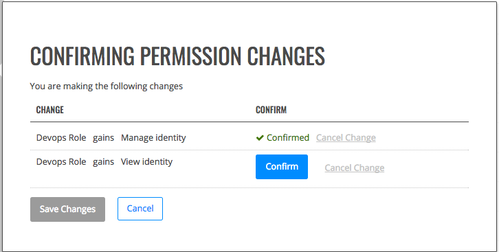Select the View identity permission text
The width and height of the screenshot is (499, 252).
pos(146,162)
